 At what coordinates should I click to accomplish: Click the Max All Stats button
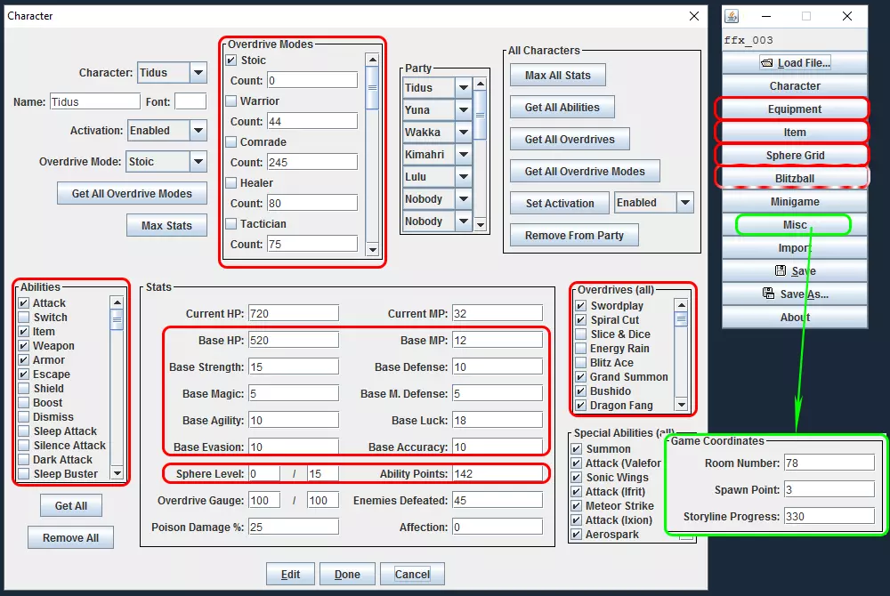click(557, 76)
